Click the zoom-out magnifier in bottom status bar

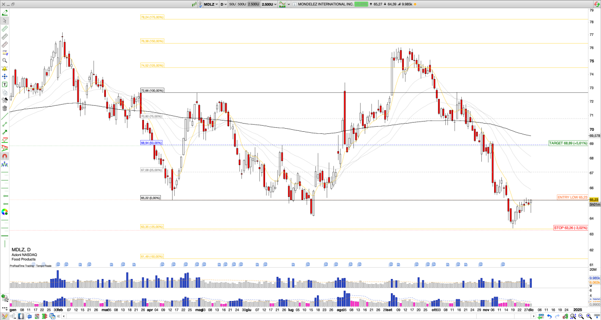(580, 316)
